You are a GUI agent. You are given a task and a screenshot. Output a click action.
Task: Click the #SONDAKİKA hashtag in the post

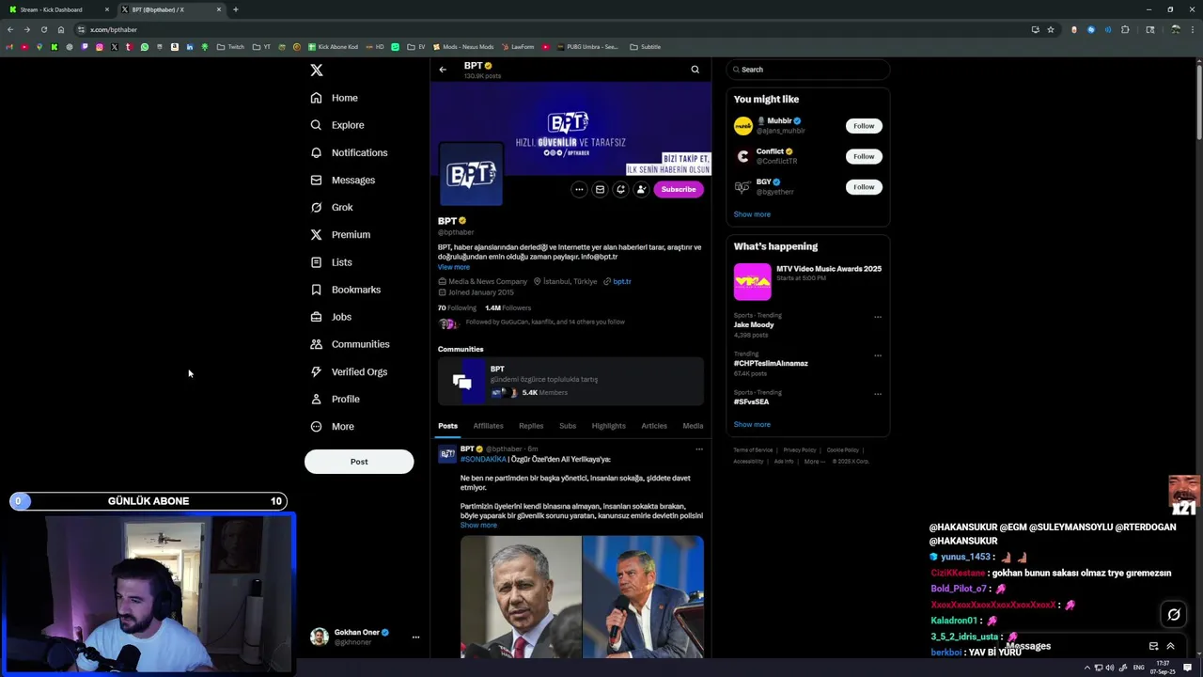[x=483, y=460]
